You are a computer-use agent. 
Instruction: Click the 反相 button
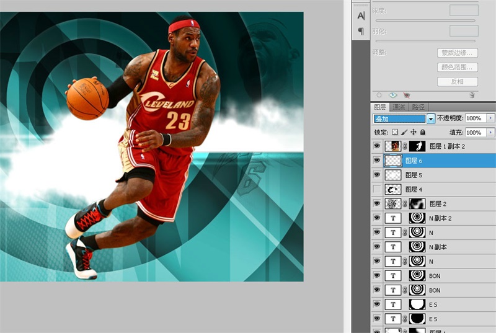[458, 82]
